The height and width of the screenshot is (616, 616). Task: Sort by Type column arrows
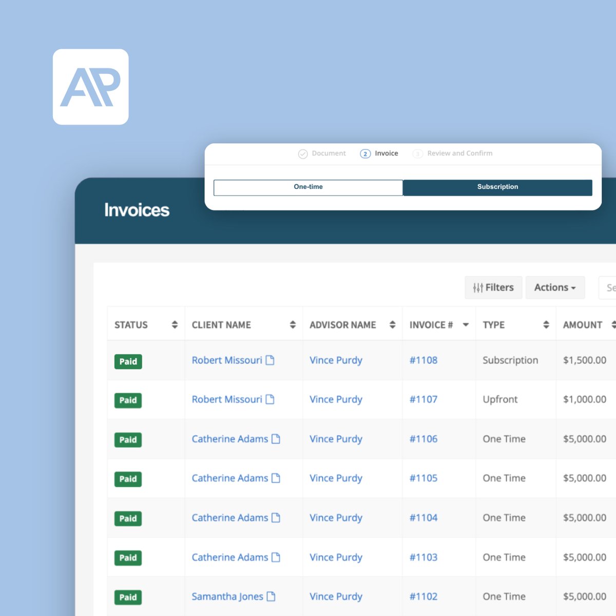pos(546,324)
